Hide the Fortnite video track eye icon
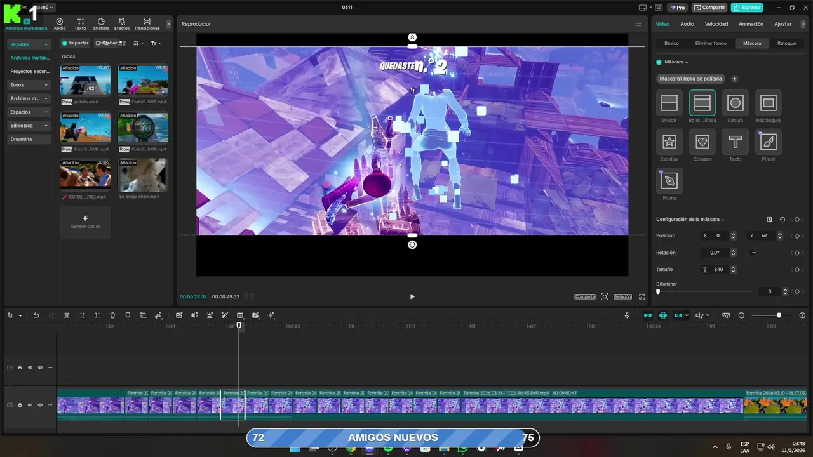This screenshot has width=813, height=457. [30, 405]
